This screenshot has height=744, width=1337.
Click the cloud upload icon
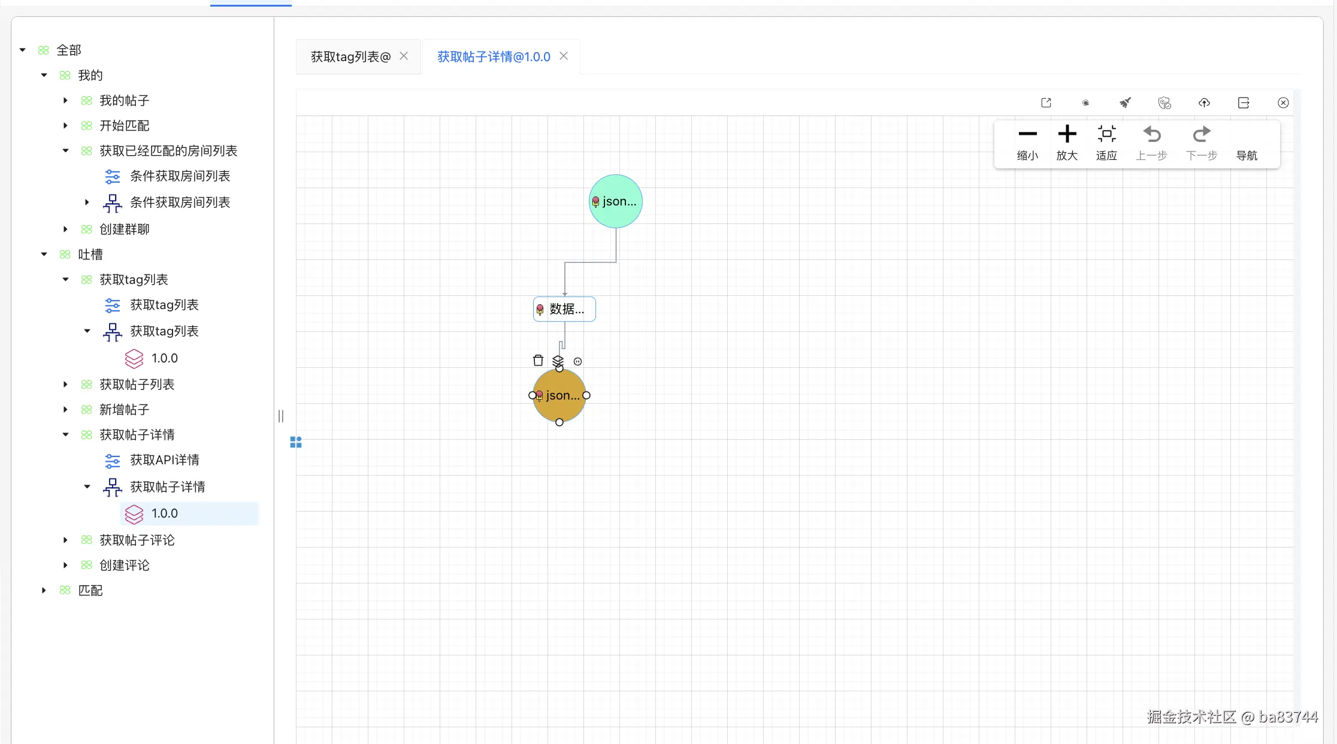1204,103
